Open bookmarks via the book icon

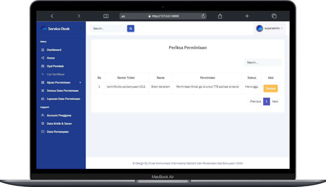coord(106,16)
